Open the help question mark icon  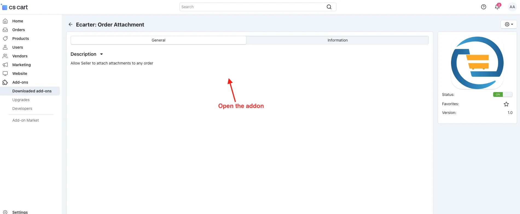click(x=484, y=7)
